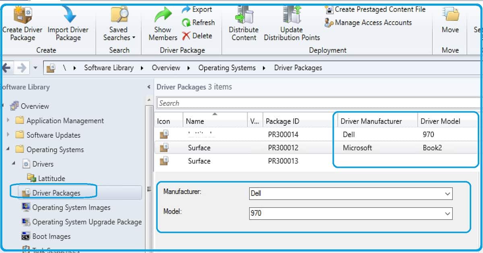Collapse the navigation pane arrow
Image resolution: width=483 pixels, height=253 pixels.
coord(149,87)
